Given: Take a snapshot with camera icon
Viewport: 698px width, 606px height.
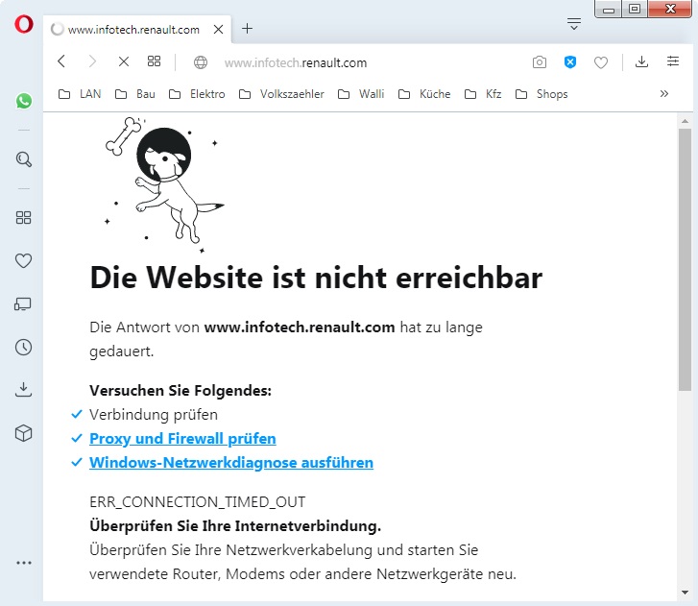Looking at the screenshot, I should (540, 61).
